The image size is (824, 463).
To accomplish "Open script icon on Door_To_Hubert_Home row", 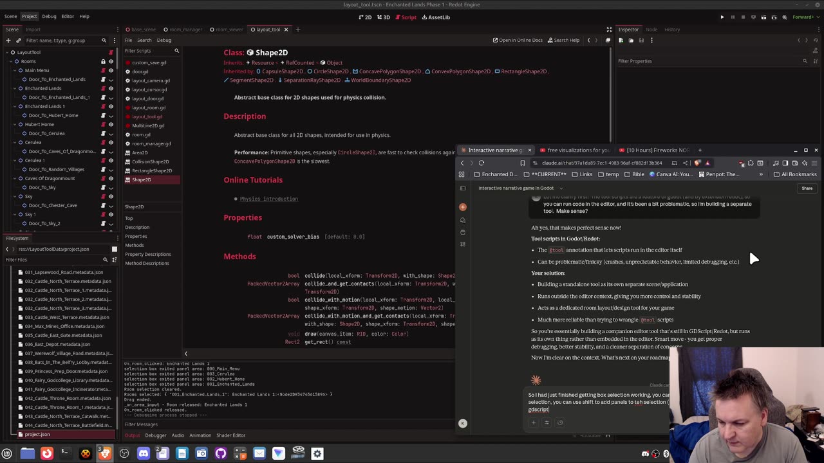I will (103, 115).
